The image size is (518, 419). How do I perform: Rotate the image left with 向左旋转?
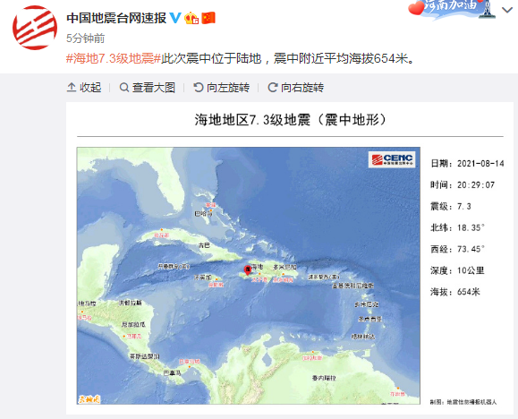[x=222, y=88]
